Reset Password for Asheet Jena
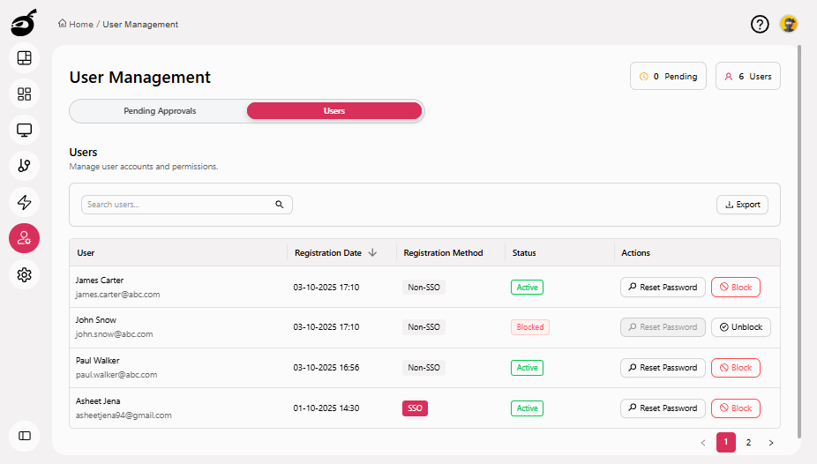The width and height of the screenshot is (817, 464). (663, 408)
